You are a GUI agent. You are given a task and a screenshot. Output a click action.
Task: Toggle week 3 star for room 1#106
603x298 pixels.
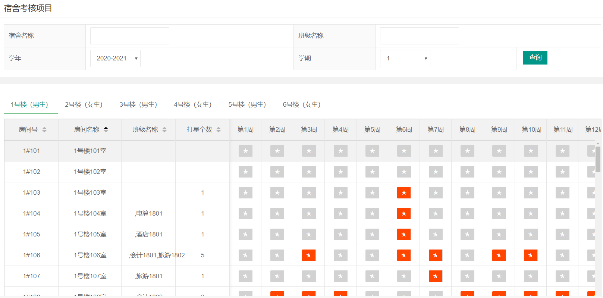click(x=309, y=255)
